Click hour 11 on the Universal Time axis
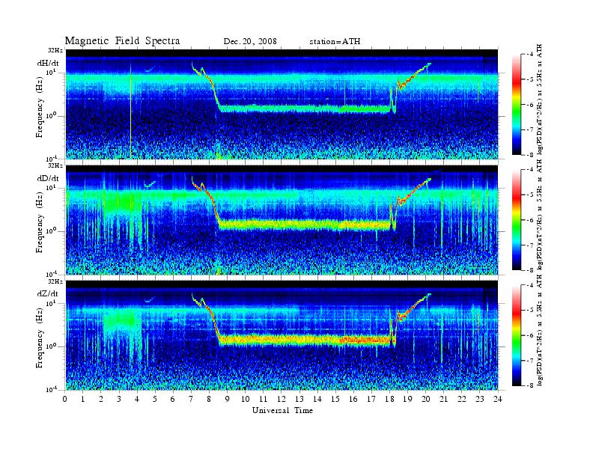 pos(264,399)
